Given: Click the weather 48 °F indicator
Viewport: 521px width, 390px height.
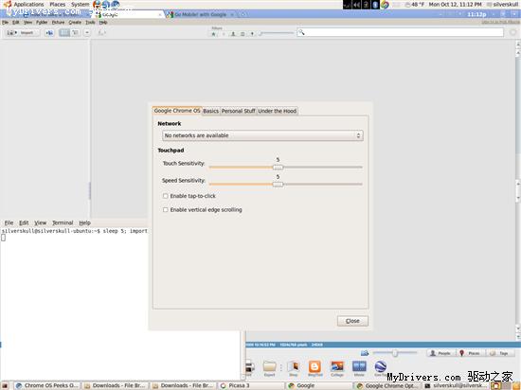Looking at the screenshot, I should [x=414, y=5].
